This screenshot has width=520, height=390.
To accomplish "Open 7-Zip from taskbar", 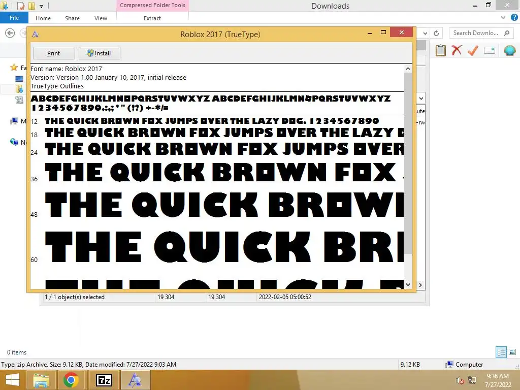I will click(x=104, y=380).
